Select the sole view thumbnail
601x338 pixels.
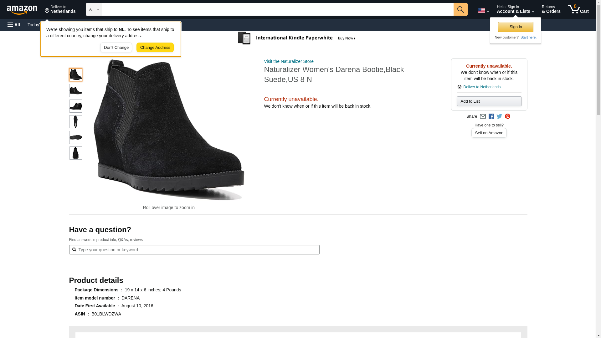(76, 137)
